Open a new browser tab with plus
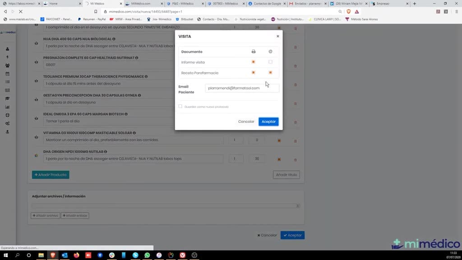 (415, 4)
